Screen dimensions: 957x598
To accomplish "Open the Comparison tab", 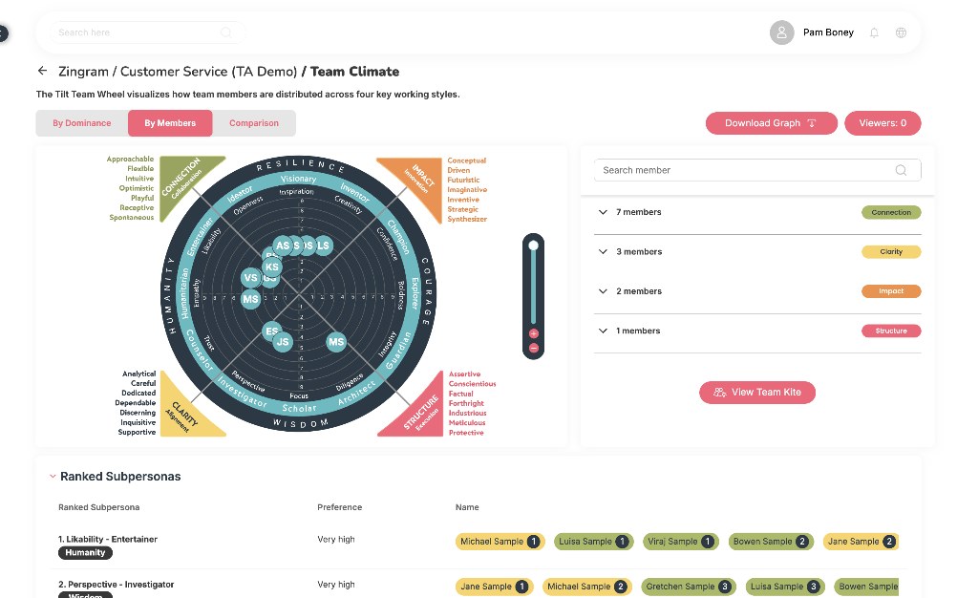I will pyautogui.click(x=254, y=123).
